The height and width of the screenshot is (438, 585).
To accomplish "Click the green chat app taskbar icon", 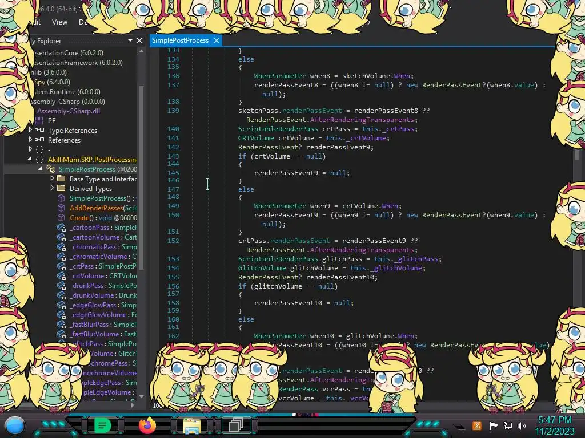I will click(102, 425).
